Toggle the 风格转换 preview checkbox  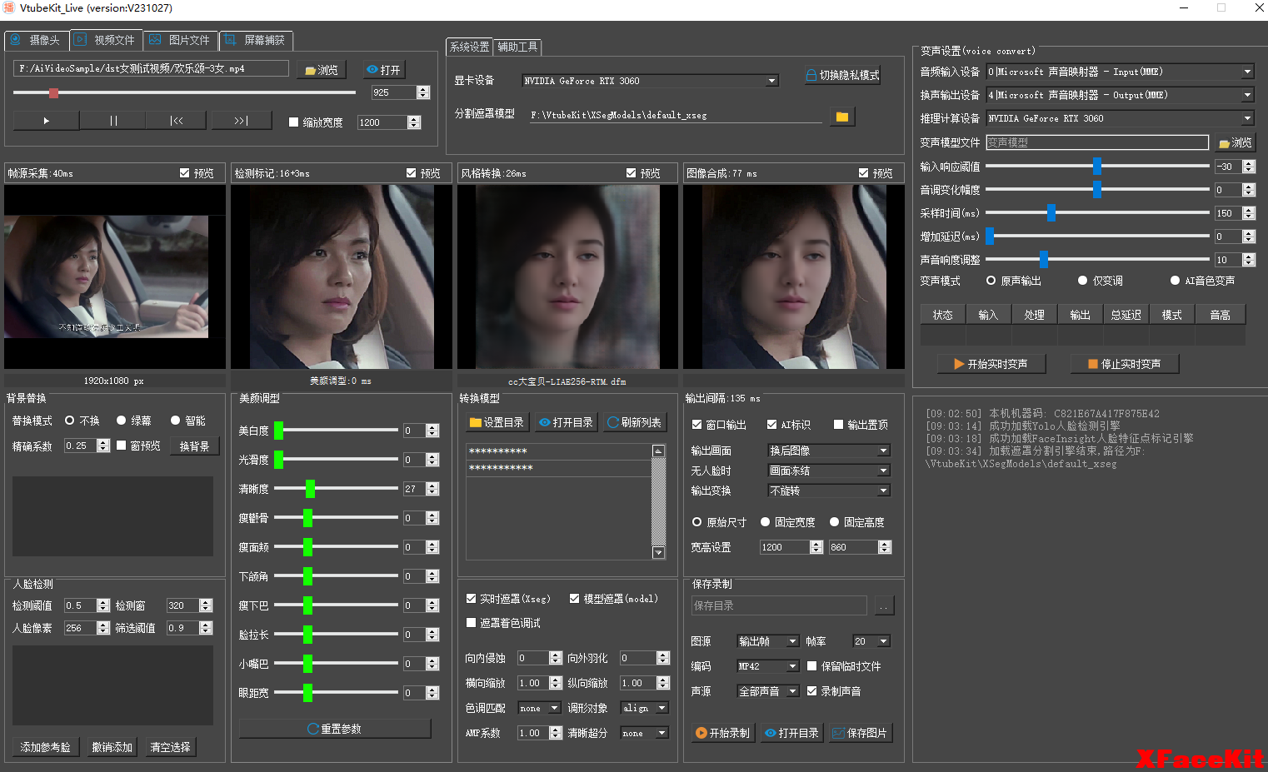click(632, 173)
